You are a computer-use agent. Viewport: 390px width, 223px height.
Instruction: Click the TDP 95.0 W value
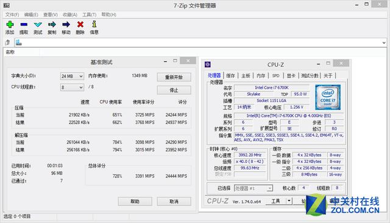300,94
